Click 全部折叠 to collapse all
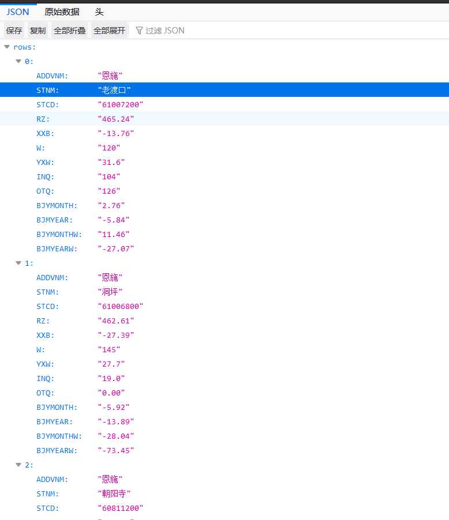449x520 pixels. point(69,31)
